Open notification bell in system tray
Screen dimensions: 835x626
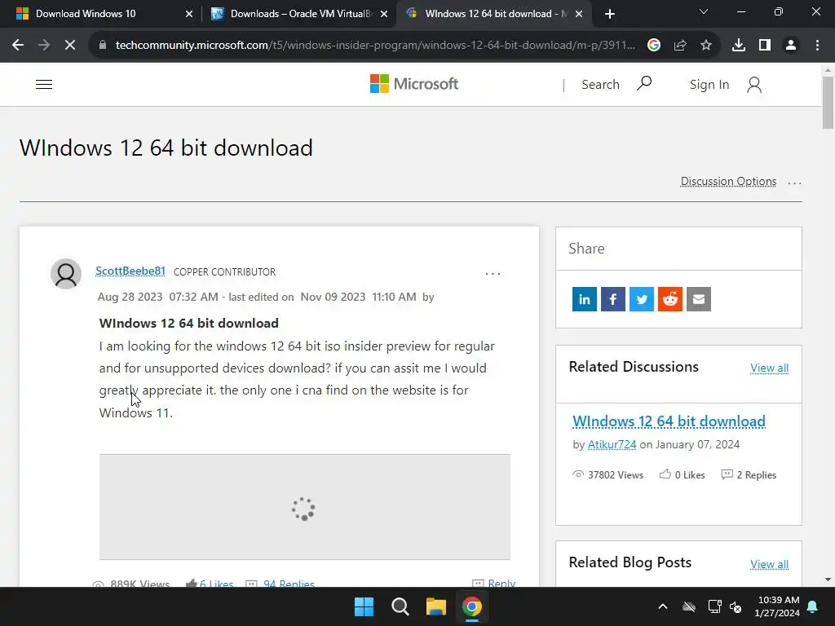pos(813,606)
